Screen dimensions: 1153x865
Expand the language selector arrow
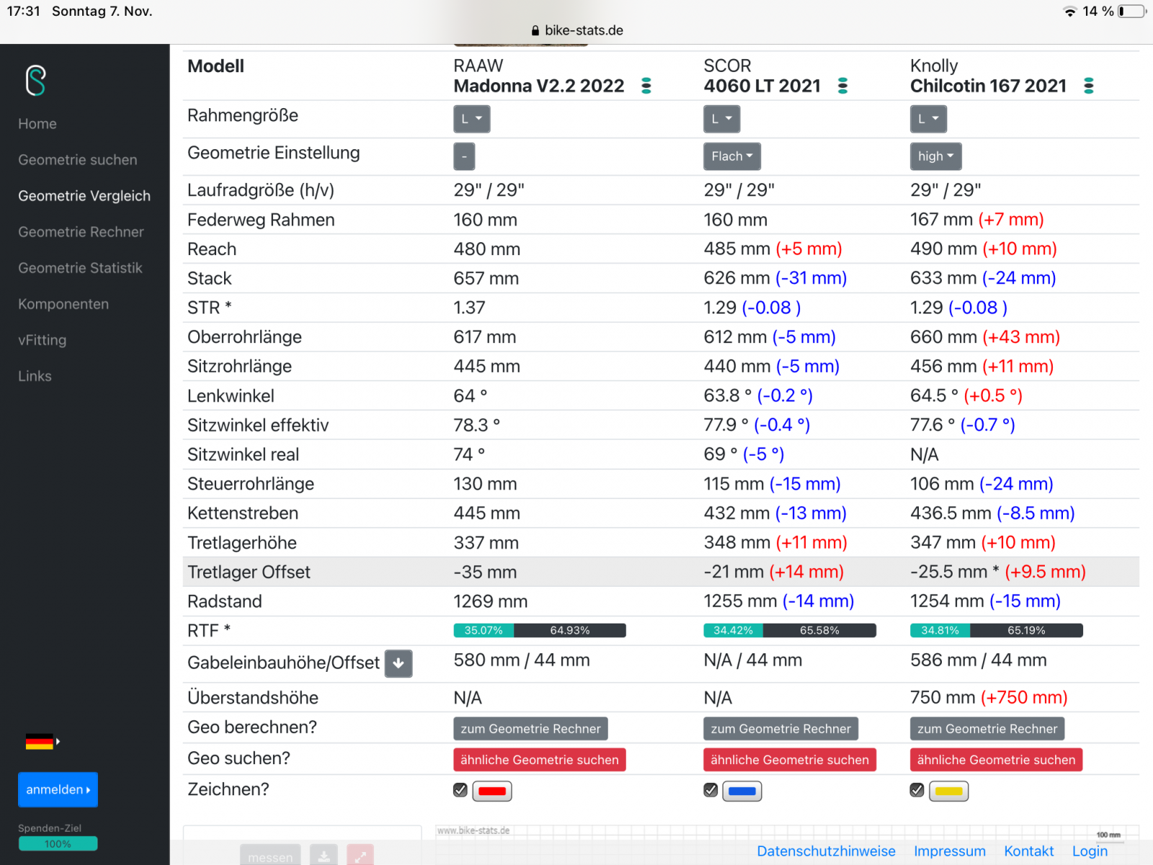pos(58,741)
